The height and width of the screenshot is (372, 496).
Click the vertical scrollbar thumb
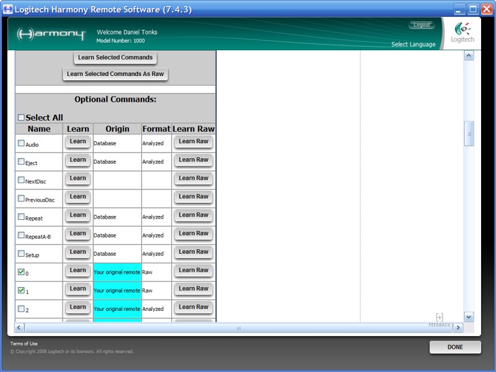(469, 134)
